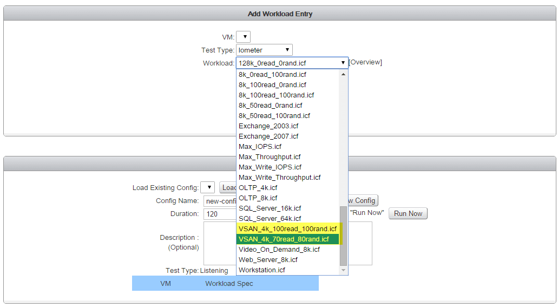Pick Web_Server_8k.icf option
Screen dimensions: 558x307
click(x=288, y=260)
